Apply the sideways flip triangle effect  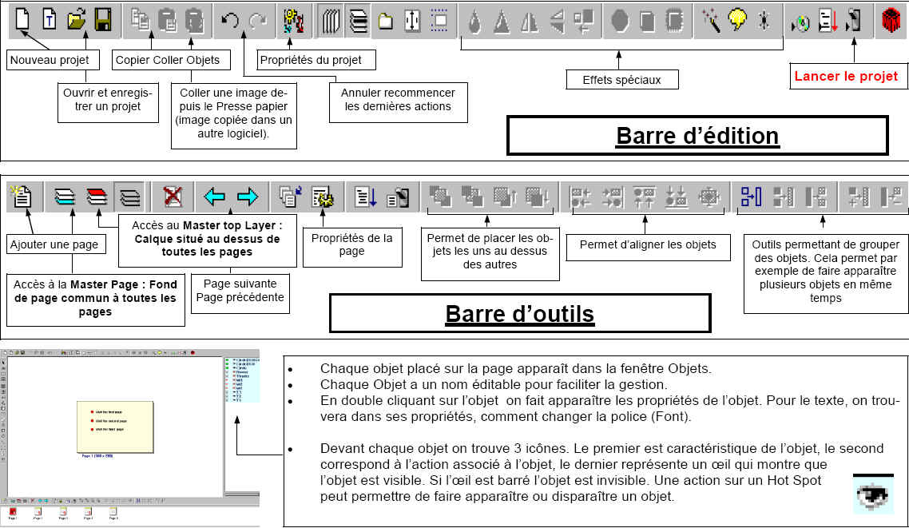pos(557,22)
